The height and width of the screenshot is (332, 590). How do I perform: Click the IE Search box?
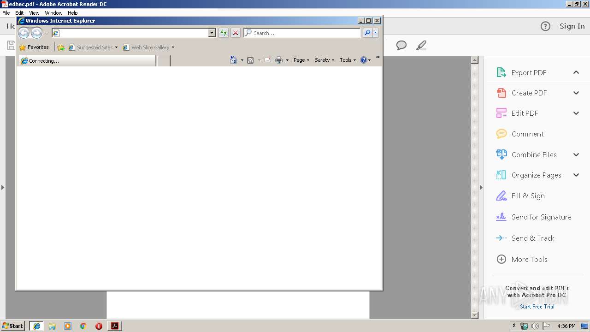(x=302, y=33)
